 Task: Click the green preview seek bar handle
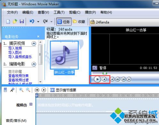[x=105, y=73]
